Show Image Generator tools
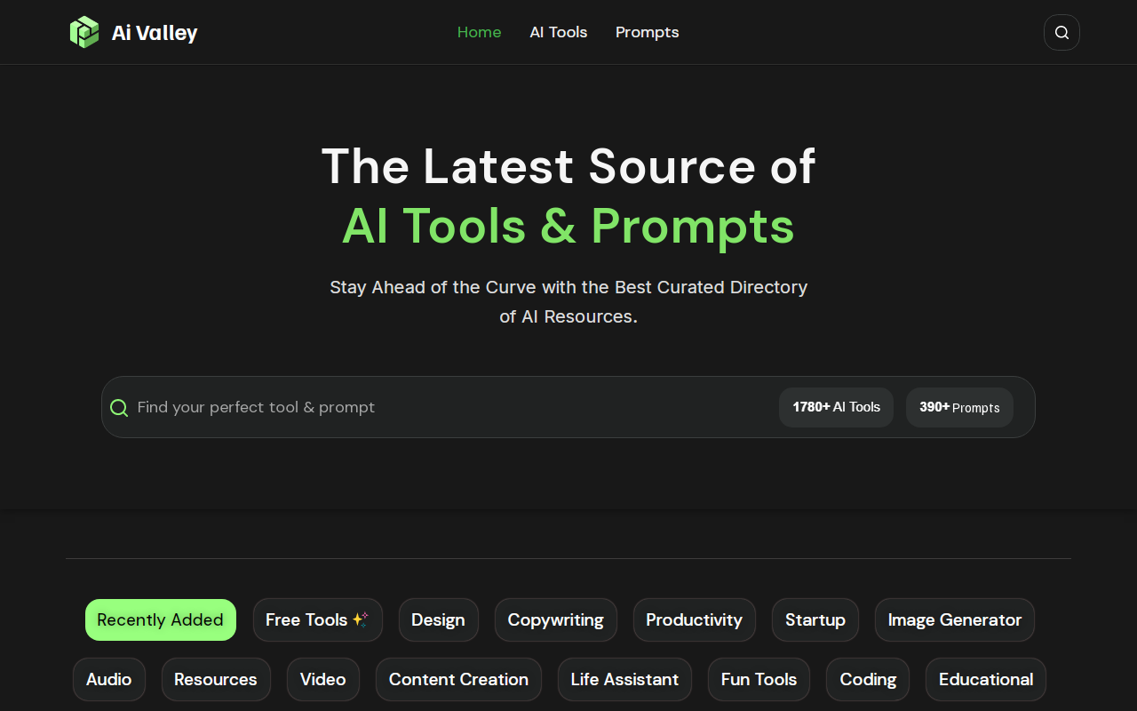Viewport: 1137px width, 711px height. (x=954, y=619)
